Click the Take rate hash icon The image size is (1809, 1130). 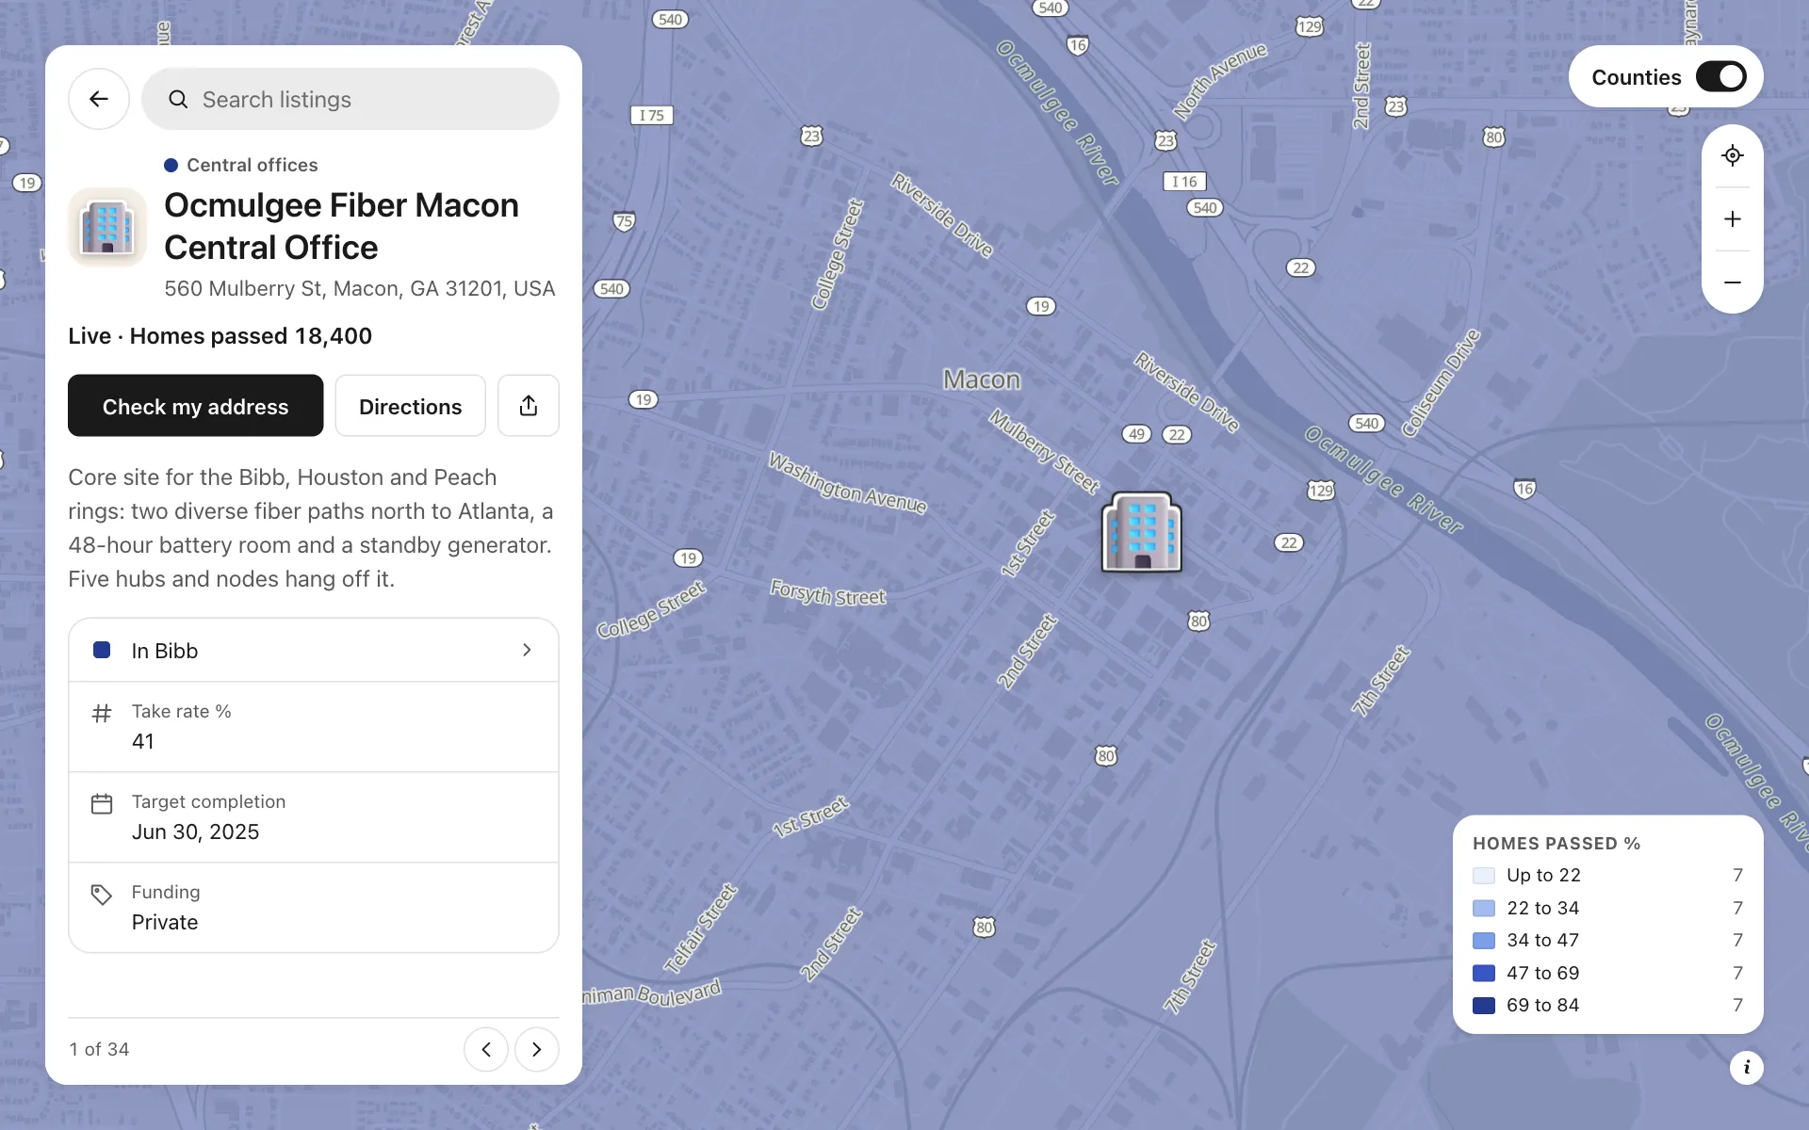pos(102,713)
